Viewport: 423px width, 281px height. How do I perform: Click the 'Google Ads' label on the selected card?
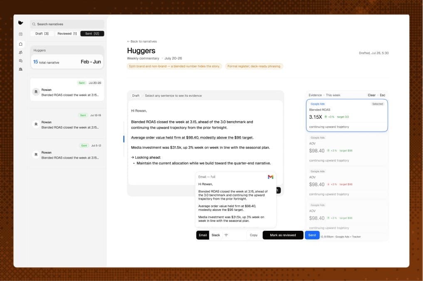(317, 104)
